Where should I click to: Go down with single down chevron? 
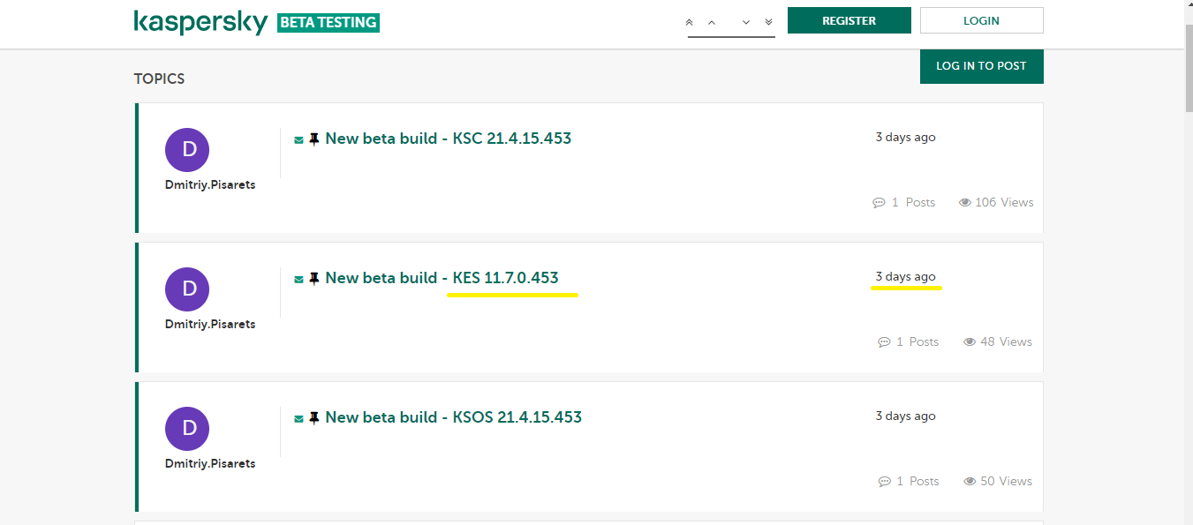point(746,22)
